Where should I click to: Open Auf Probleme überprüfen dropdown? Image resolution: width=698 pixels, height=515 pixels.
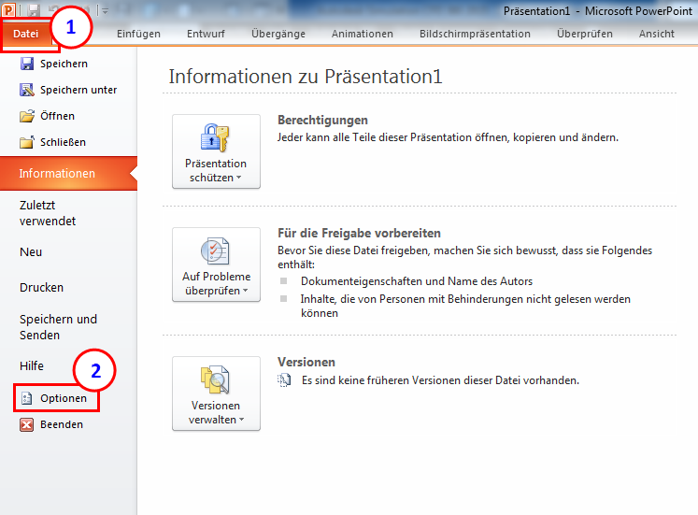217,265
